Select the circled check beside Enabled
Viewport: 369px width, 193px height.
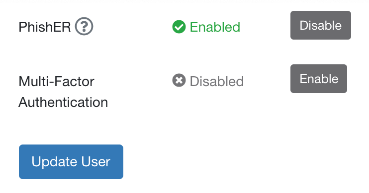(179, 27)
